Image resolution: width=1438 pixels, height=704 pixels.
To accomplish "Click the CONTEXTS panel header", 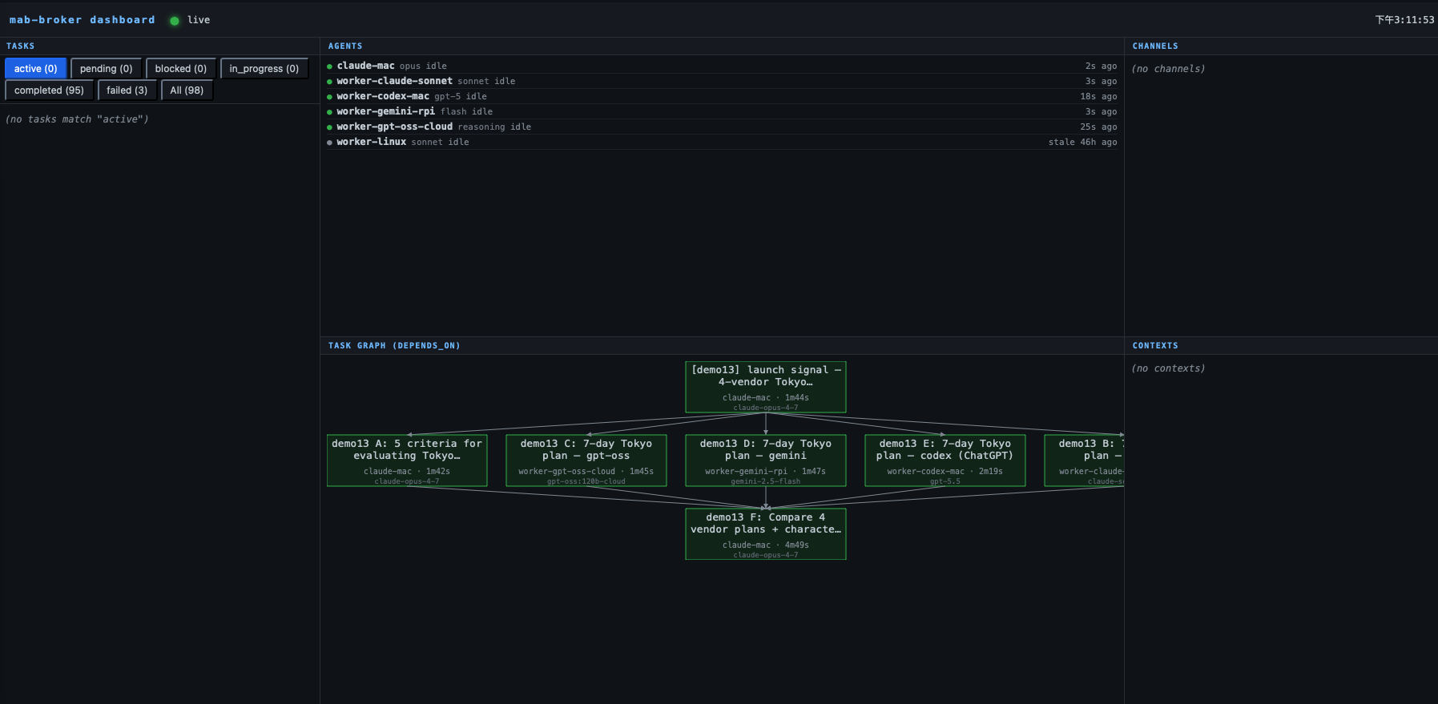I will [x=1155, y=346].
